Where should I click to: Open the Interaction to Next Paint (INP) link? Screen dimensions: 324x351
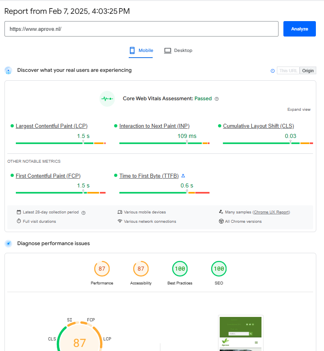(154, 126)
